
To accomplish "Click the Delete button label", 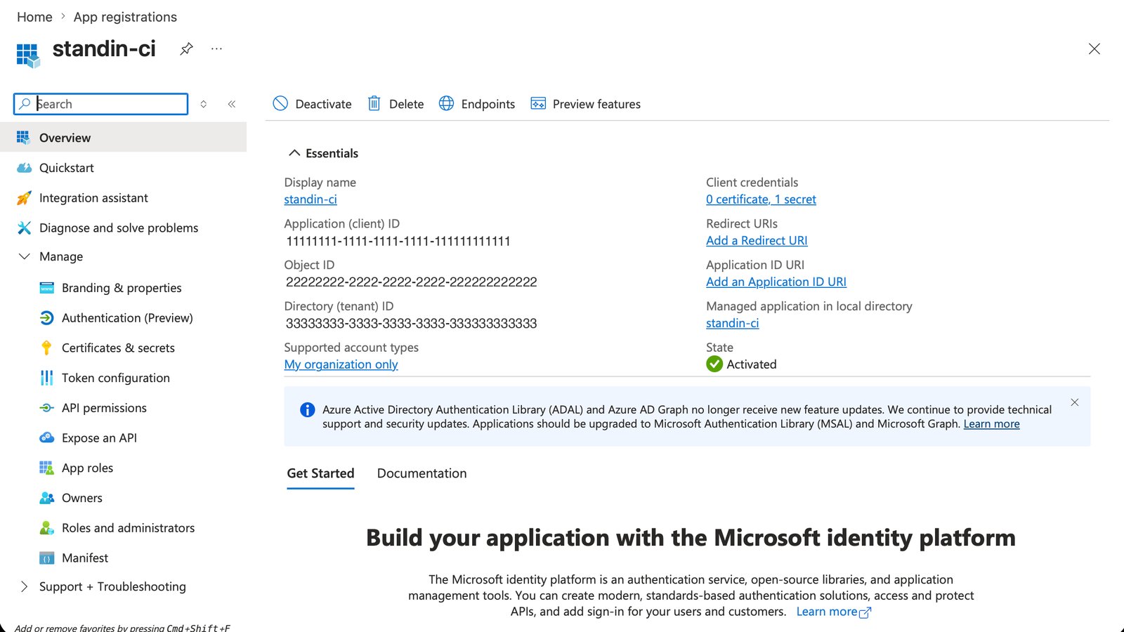I will (x=407, y=104).
